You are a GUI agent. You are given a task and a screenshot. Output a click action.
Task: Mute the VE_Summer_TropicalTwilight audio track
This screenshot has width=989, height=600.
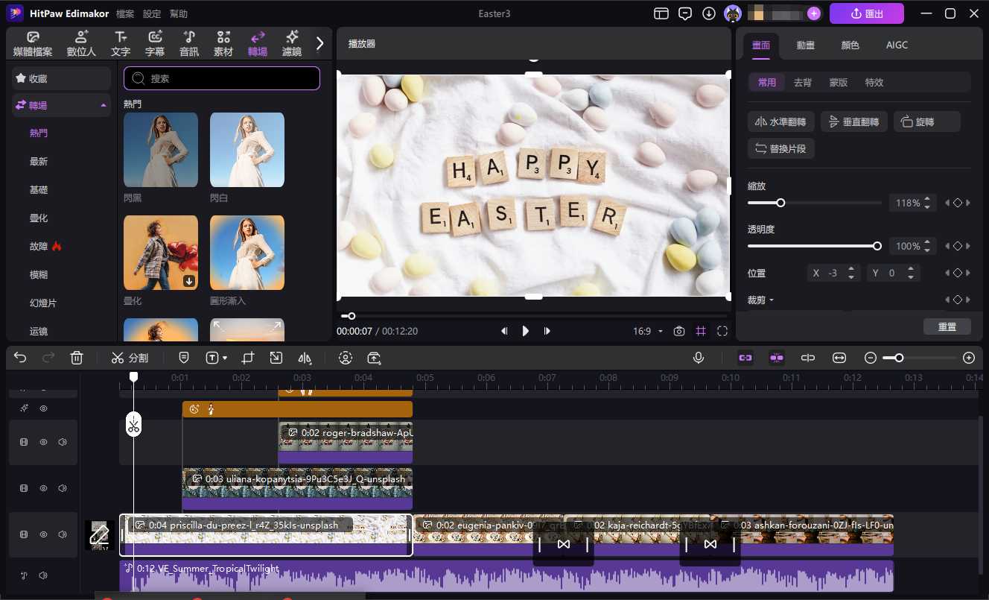(x=43, y=575)
